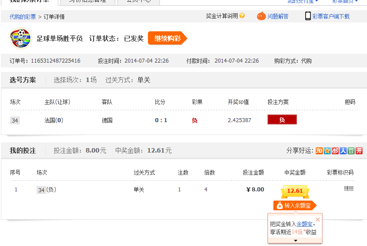Click the 开奖sp值 column header
This screenshot has width=367, height=246.
[x=238, y=102]
